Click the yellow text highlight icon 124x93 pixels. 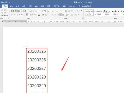point(35,15)
